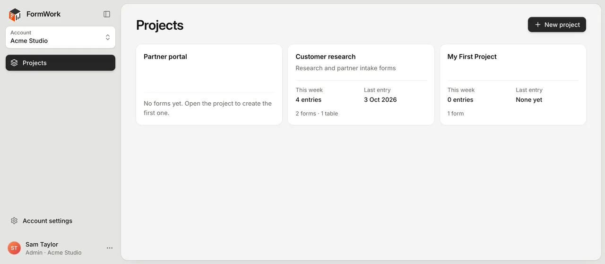605x264 pixels.
Task: Click the "0 entries" value
Action: click(x=460, y=99)
